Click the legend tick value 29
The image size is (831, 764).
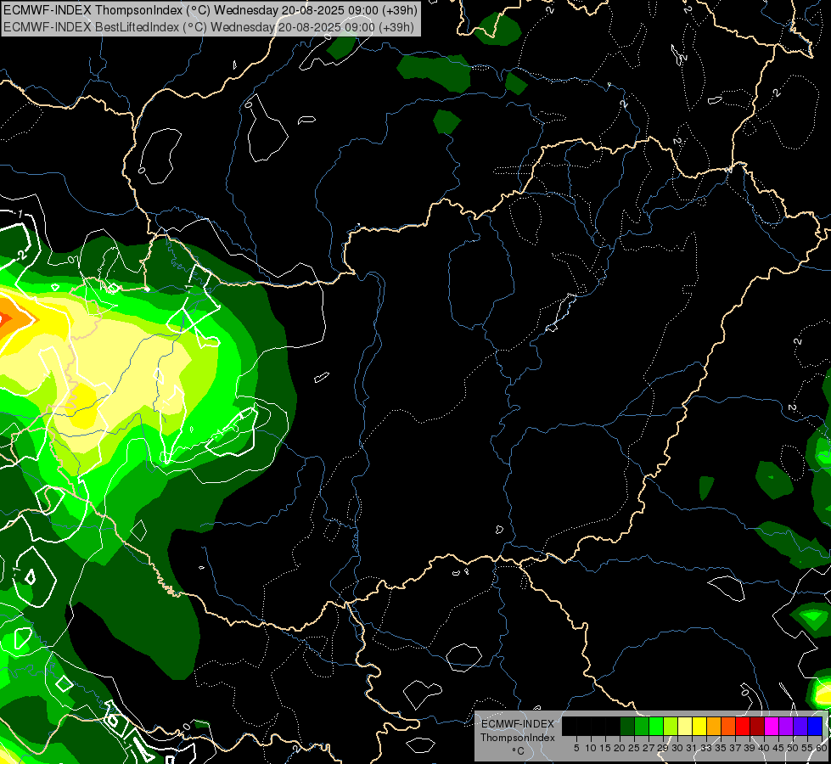664,748
